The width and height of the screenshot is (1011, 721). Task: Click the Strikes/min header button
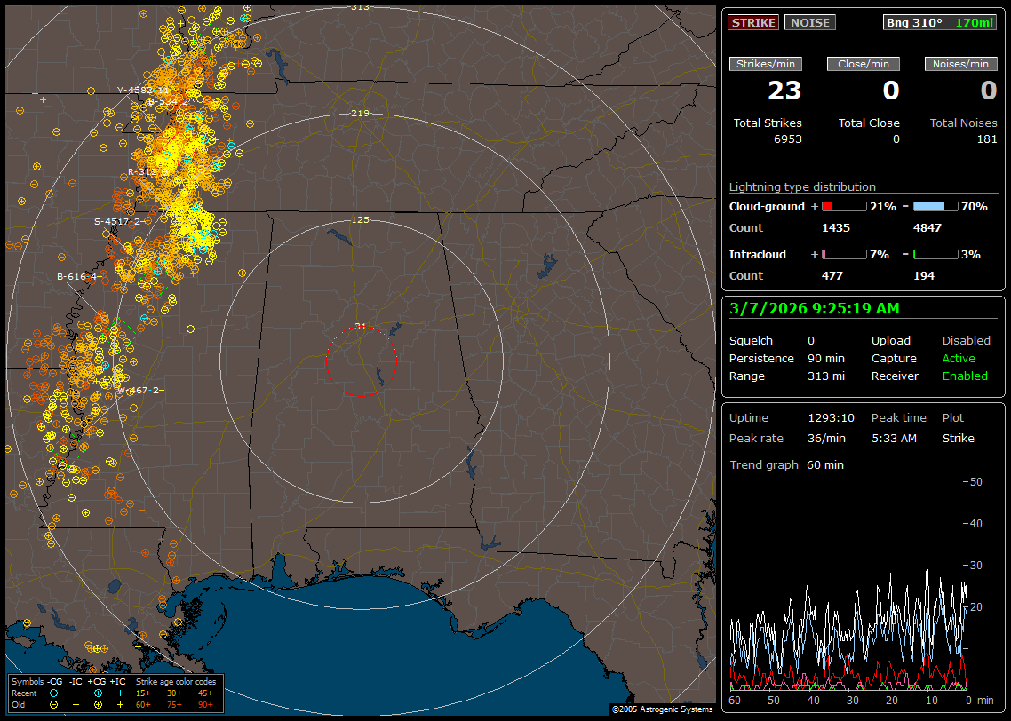[766, 64]
